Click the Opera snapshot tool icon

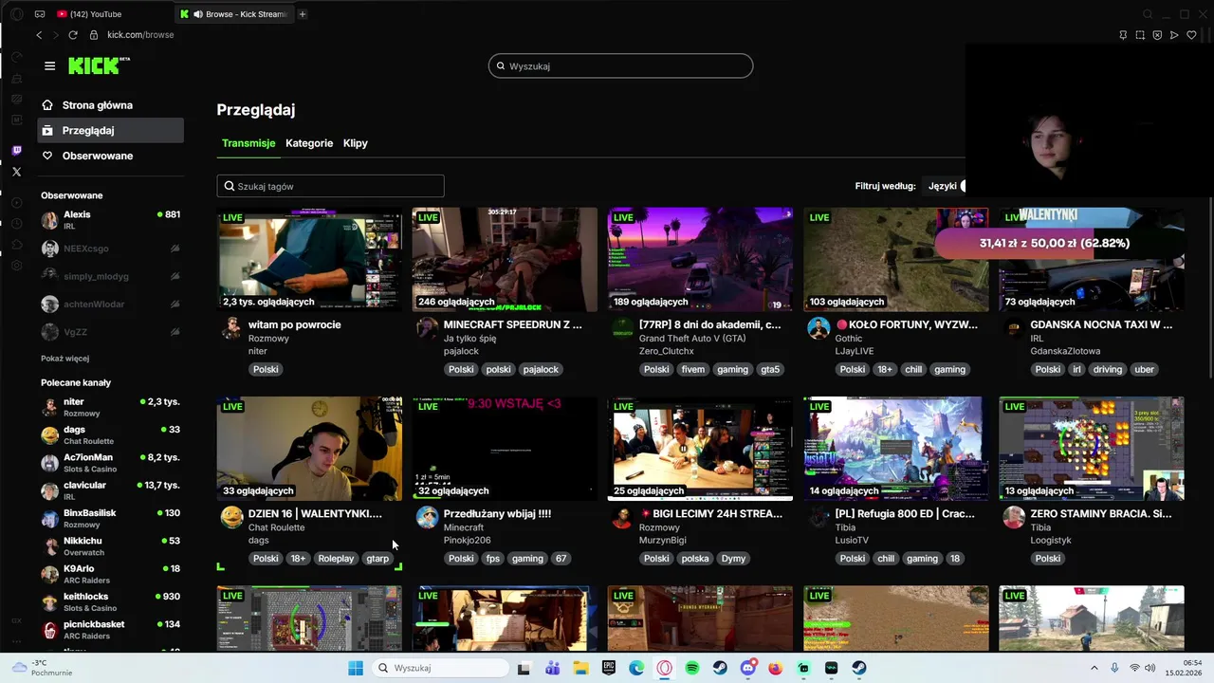click(x=1140, y=35)
